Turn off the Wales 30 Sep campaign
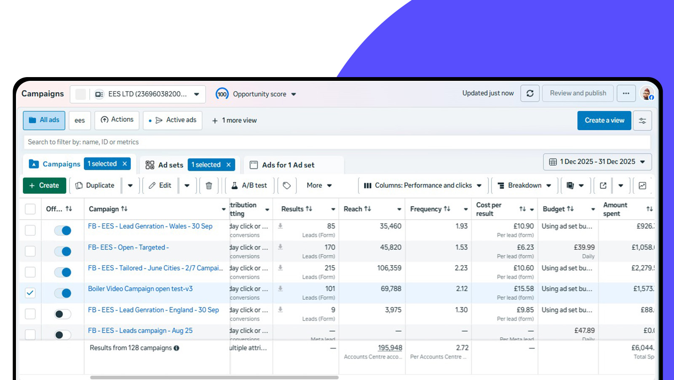This screenshot has width=674, height=380. [63, 230]
